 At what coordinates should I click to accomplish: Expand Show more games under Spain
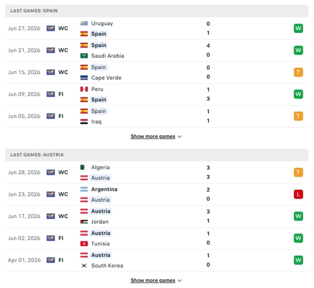click(x=156, y=136)
